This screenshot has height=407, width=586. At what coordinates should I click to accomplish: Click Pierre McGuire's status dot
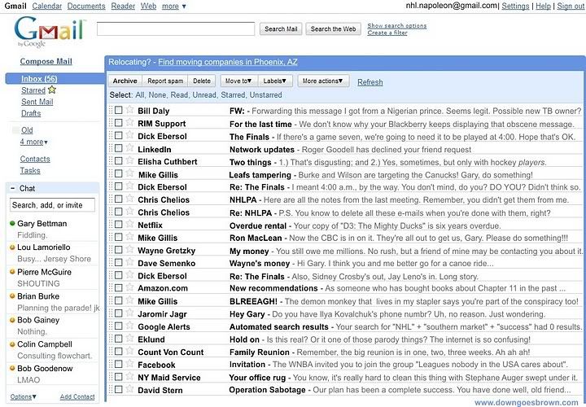12,272
